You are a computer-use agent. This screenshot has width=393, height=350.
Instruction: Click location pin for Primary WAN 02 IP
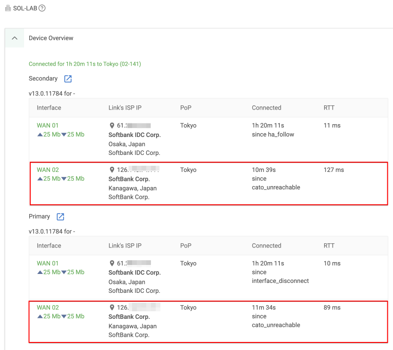point(112,308)
